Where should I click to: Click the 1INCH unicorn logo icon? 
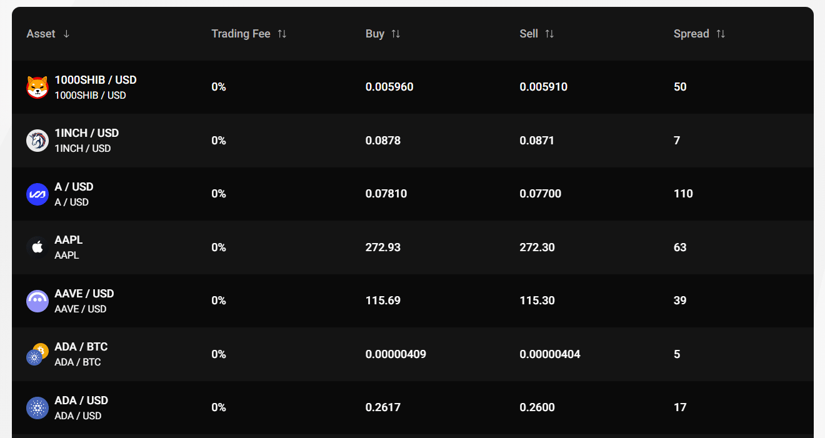coord(37,141)
